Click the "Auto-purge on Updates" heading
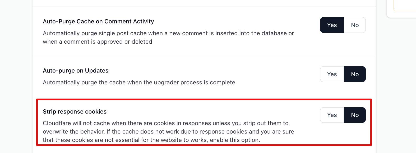This screenshot has height=153, width=416. coord(76,71)
